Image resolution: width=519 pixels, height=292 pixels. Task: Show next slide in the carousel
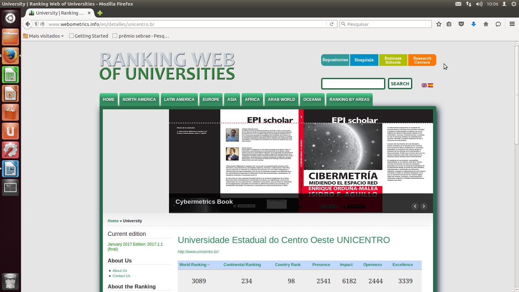coord(424,206)
